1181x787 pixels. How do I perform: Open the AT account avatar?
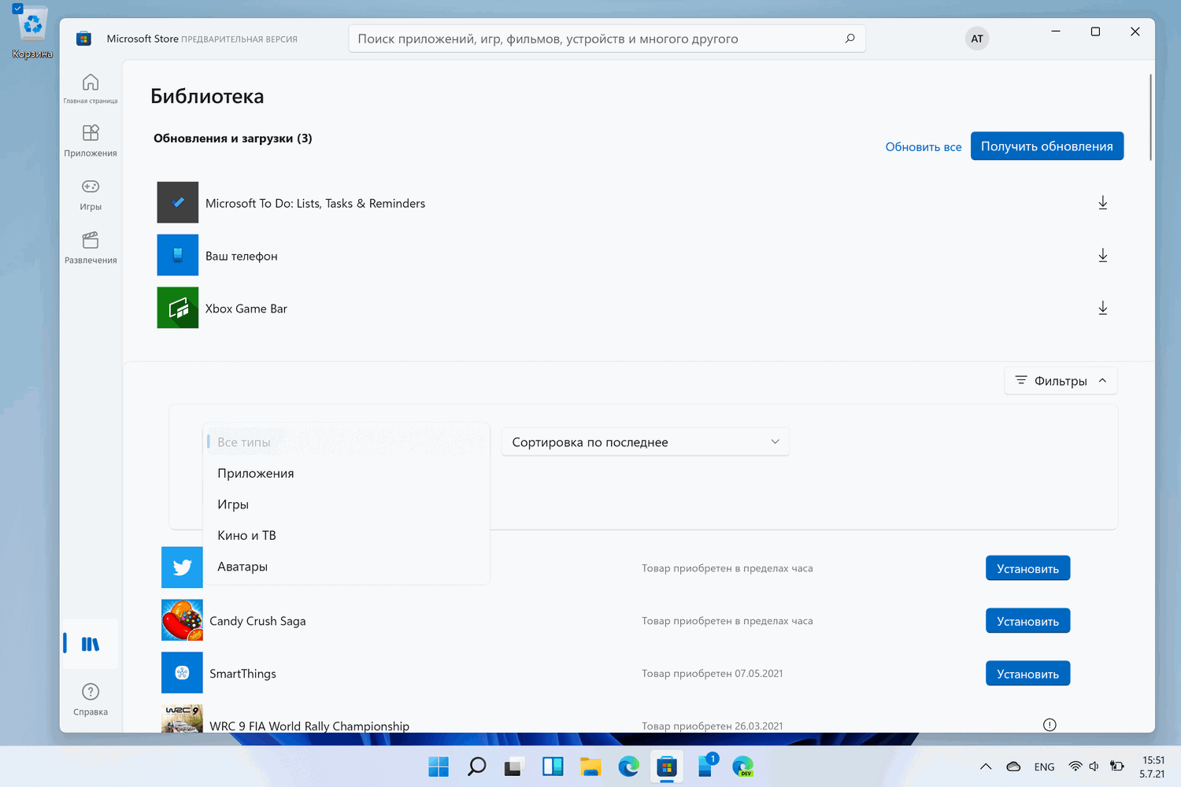pos(977,39)
